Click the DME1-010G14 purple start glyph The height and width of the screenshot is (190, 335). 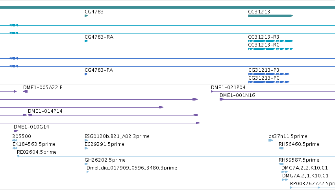point(16,131)
